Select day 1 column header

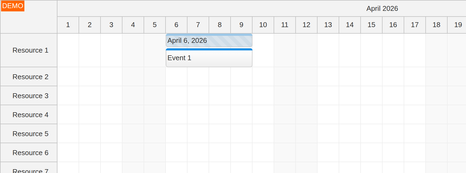pos(68,25)
